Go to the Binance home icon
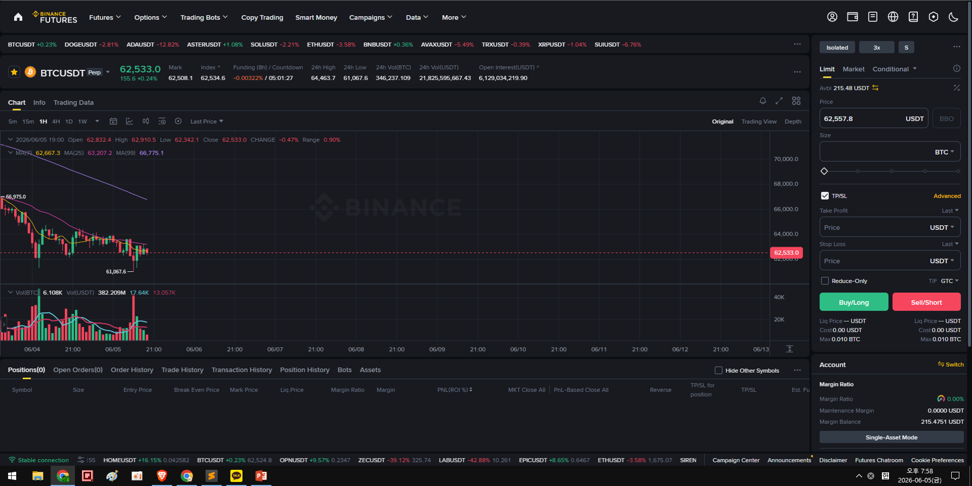The image size is (972, 486). coord(18,17)
